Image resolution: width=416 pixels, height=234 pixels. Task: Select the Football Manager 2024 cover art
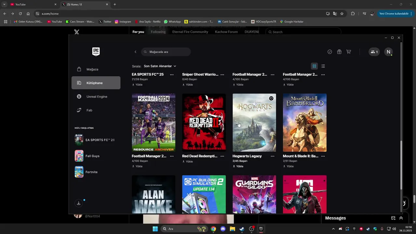click(x=153, y=123)
